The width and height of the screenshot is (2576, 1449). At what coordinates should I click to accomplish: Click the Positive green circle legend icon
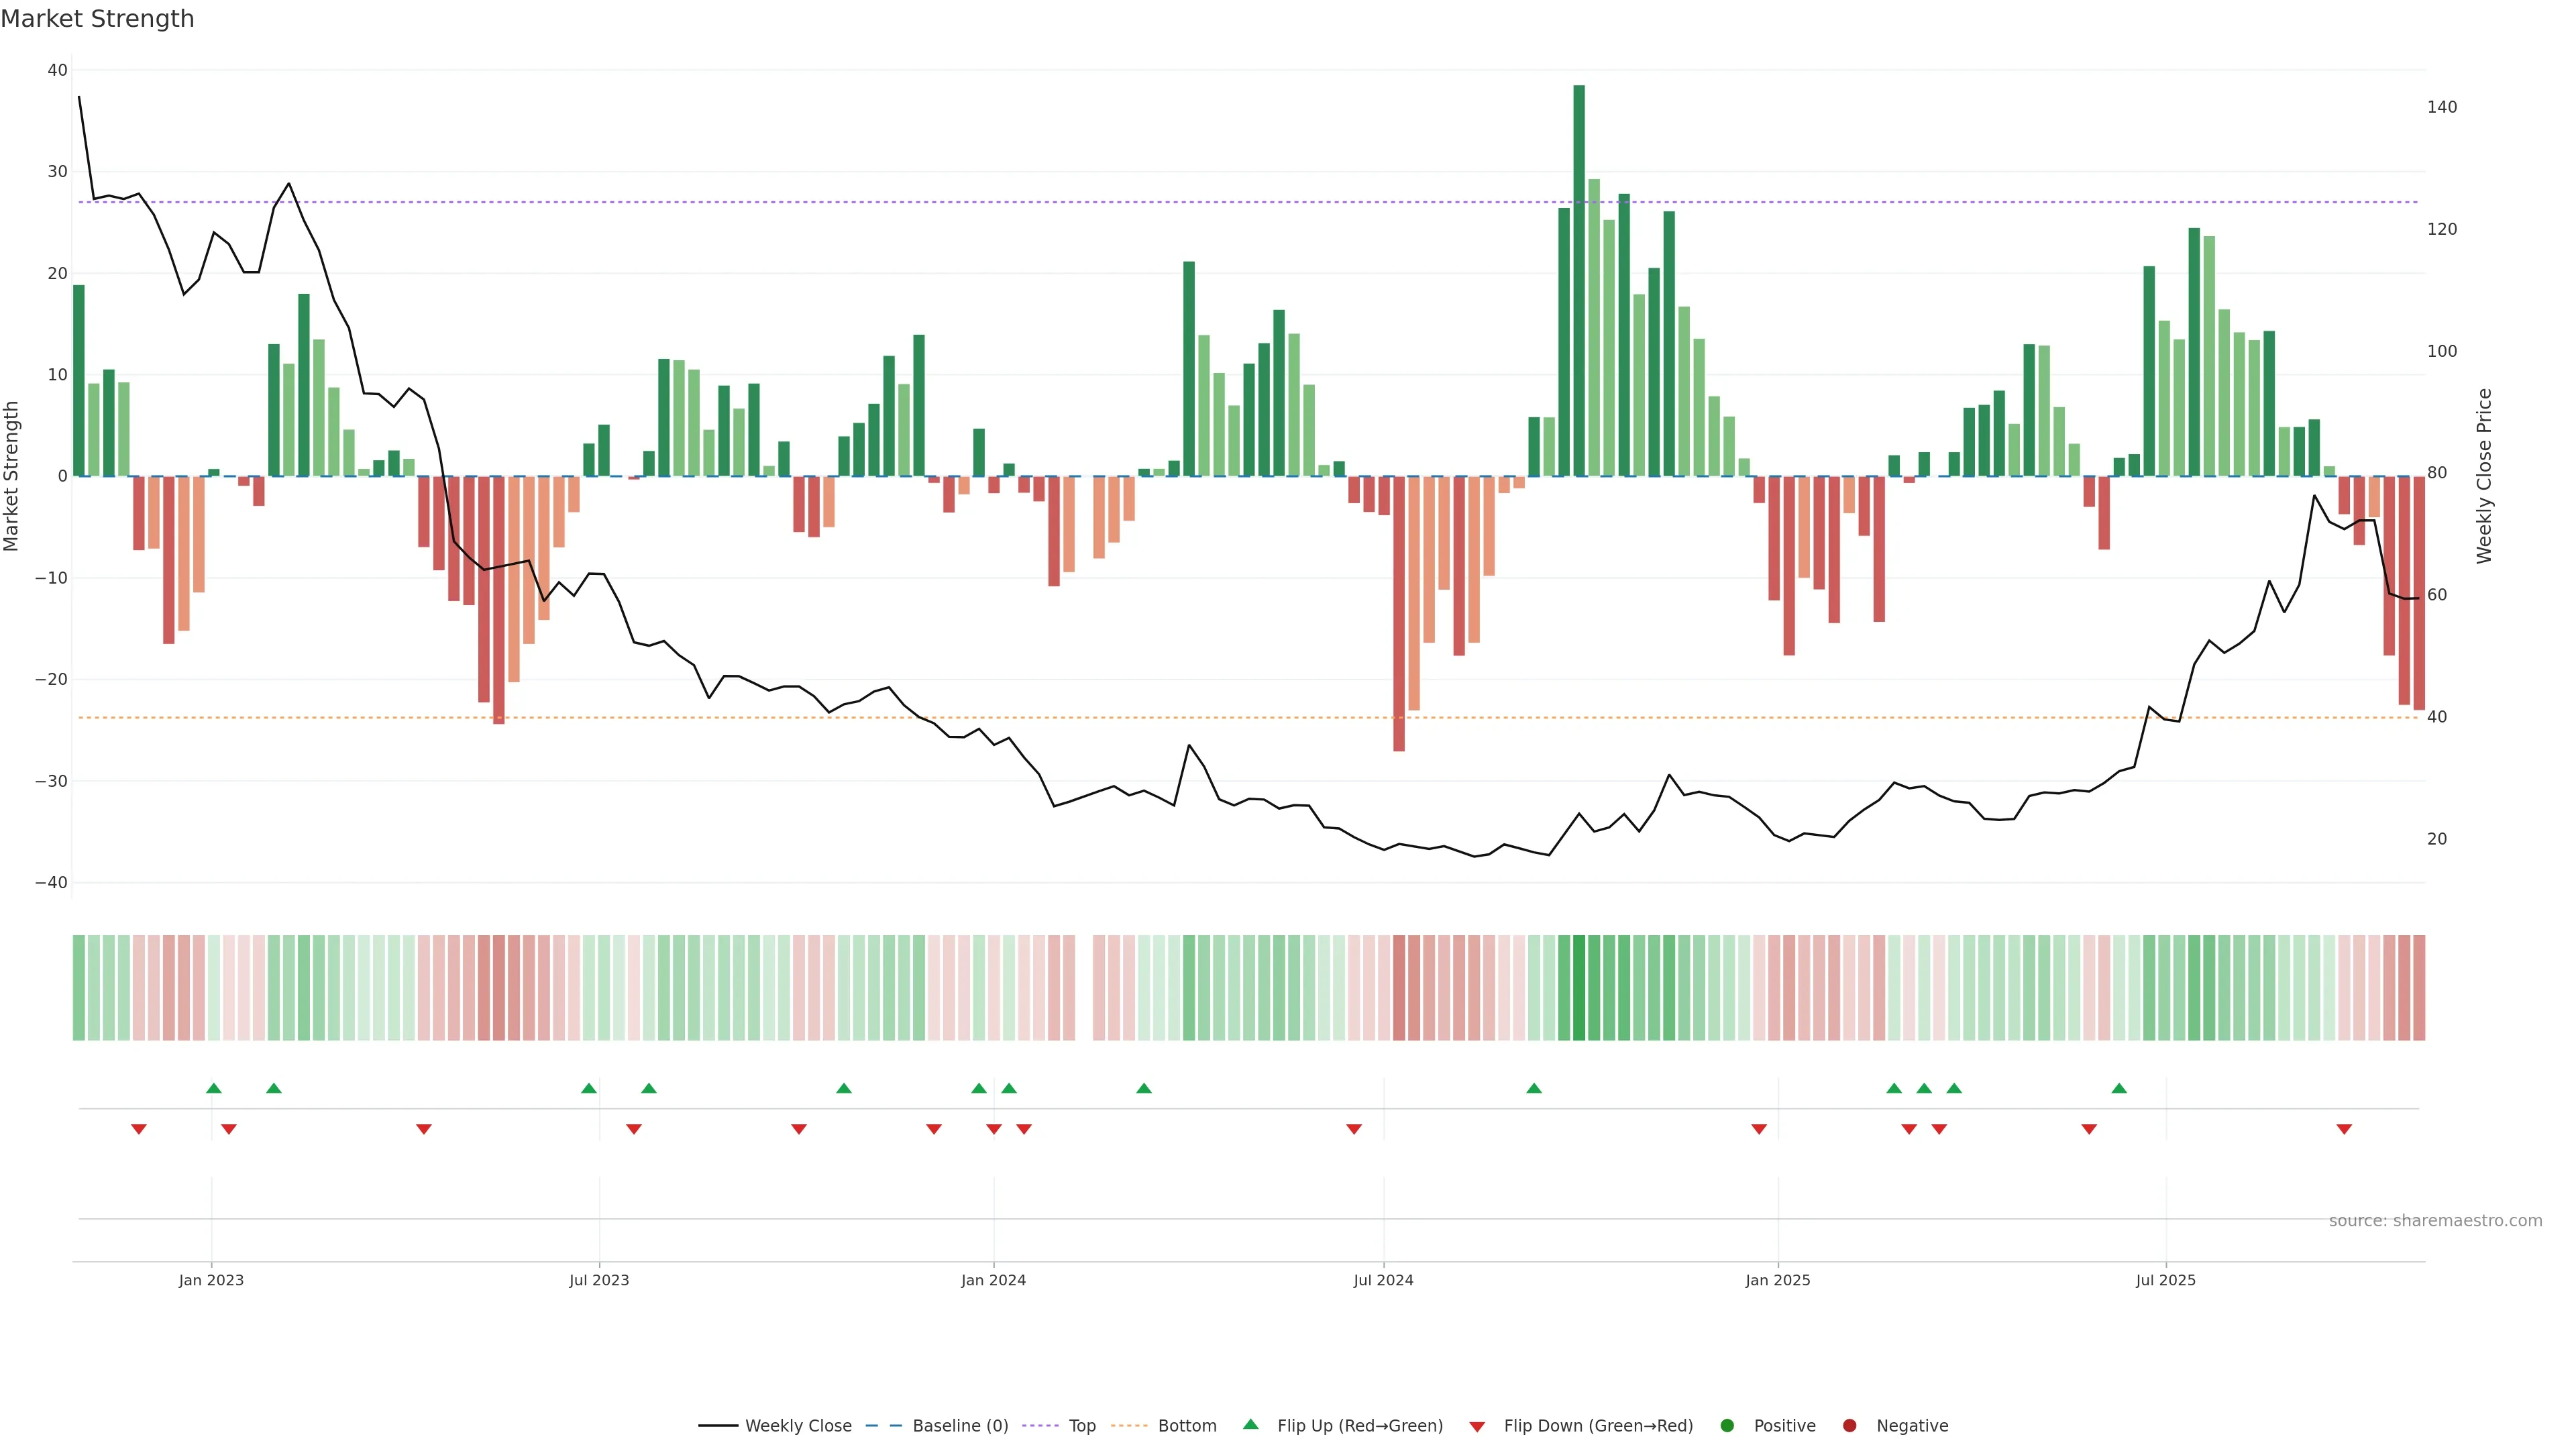coord(1727,1425)
